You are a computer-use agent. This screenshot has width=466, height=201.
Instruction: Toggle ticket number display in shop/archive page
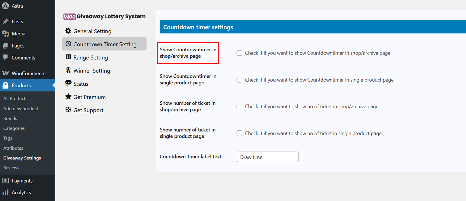tap(239, 107)
